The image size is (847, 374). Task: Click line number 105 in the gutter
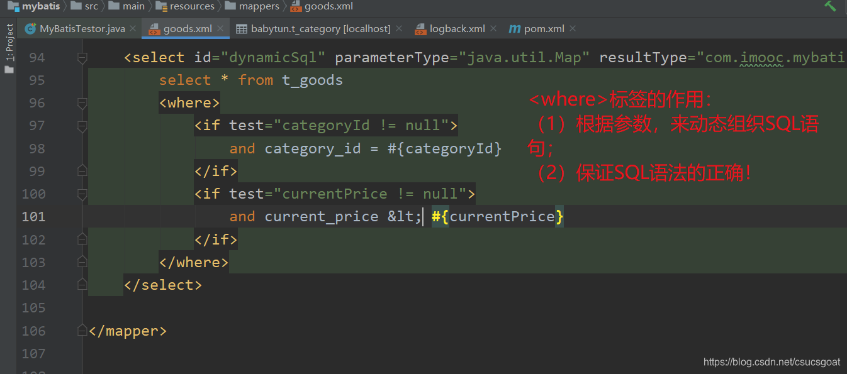(x=33, y=308)
